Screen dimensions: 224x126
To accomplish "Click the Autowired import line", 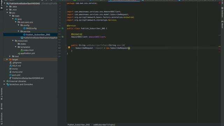I will point(100,17).
